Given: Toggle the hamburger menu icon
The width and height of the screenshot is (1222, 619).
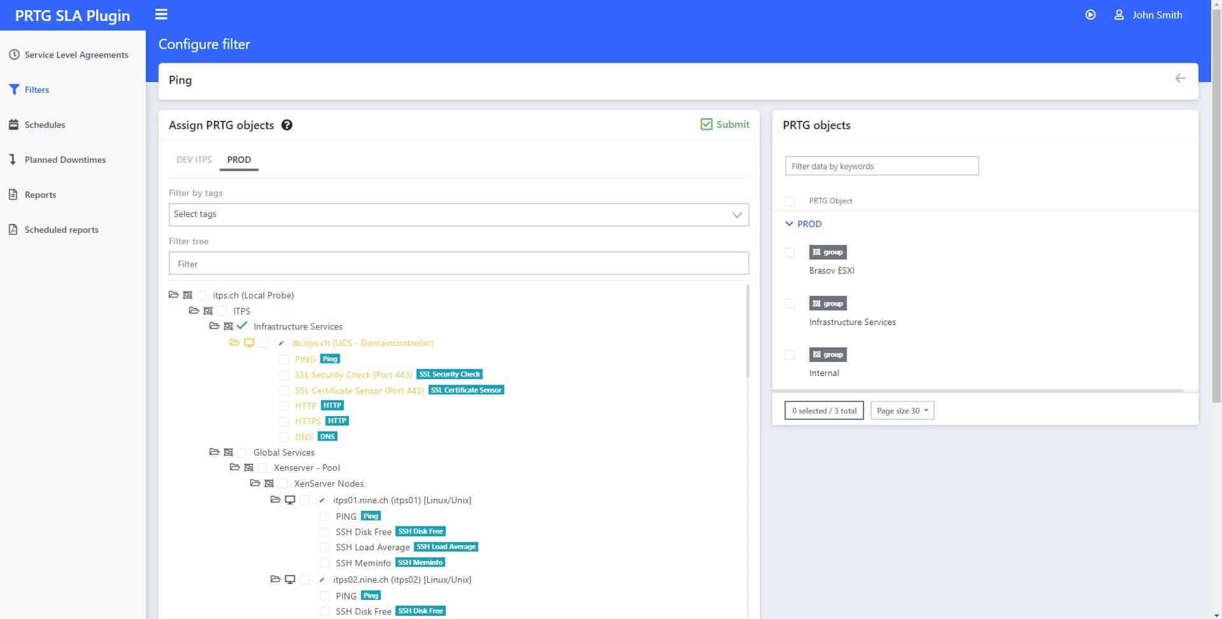Looking at the screenshot, I should tap(161, 14).
